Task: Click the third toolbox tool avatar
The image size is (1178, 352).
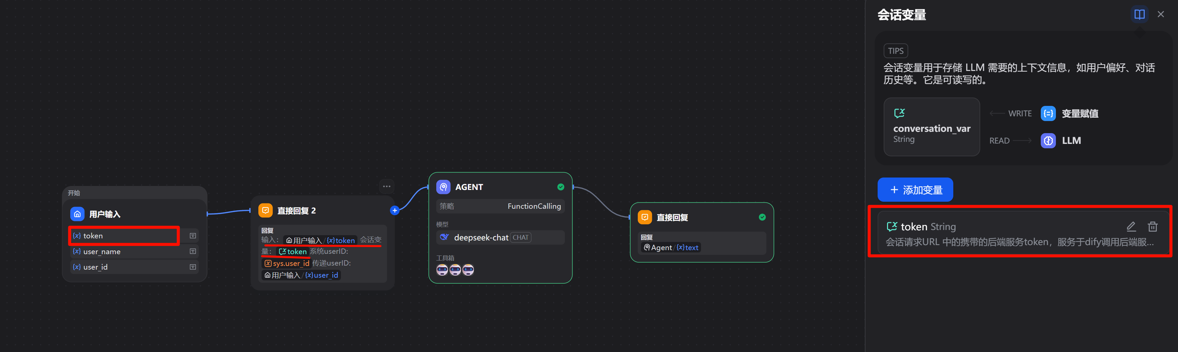Action: (x=468, y=270)
